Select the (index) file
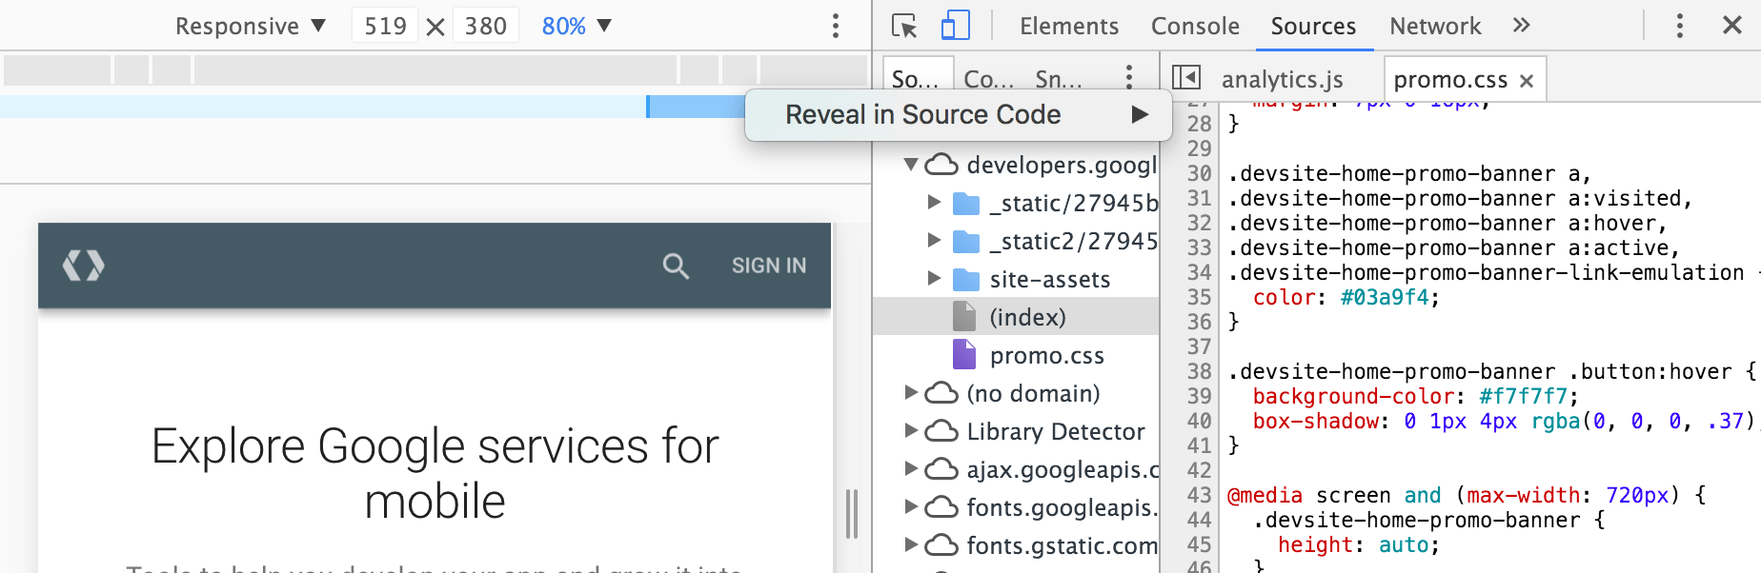The image size is (1761, 573). (1016, 317)
